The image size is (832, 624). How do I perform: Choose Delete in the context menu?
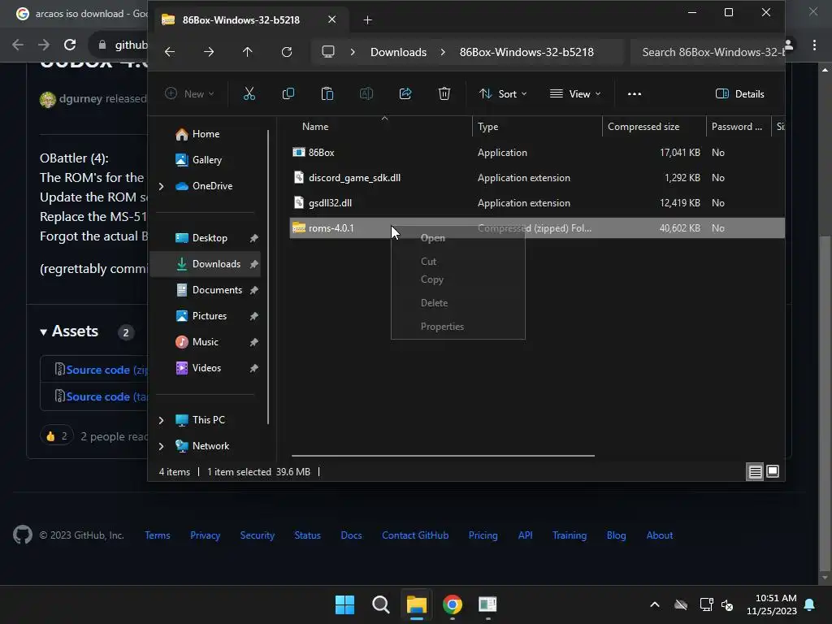click(x=458, y=303)
